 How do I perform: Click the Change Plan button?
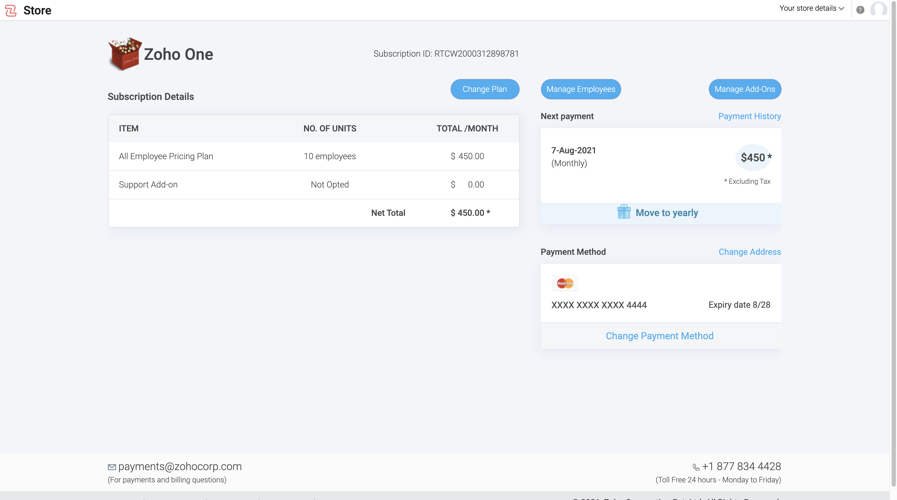click(485, 89)
